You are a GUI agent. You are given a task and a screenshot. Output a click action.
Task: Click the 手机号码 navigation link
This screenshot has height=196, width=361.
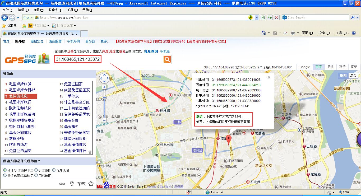pos(73,41)
